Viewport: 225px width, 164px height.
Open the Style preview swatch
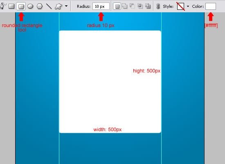pyautogui.click(x=181, y=6)
